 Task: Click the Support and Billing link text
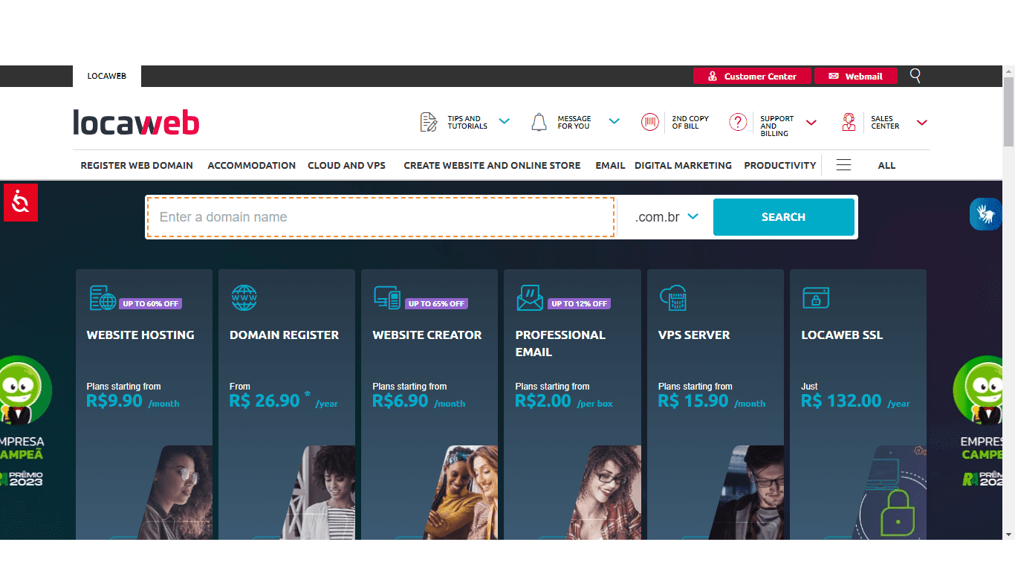pos(777,126)
